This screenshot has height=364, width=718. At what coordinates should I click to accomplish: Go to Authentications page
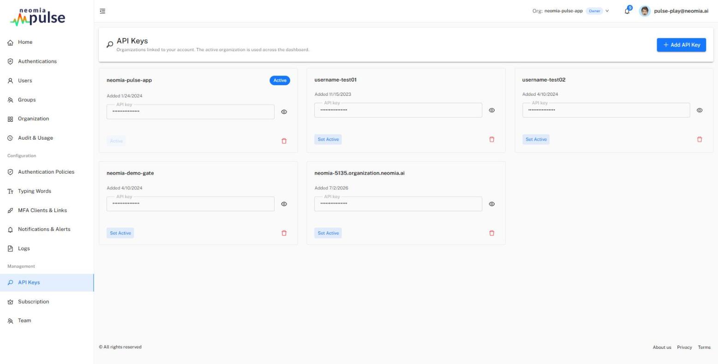(x=47, y=61)
